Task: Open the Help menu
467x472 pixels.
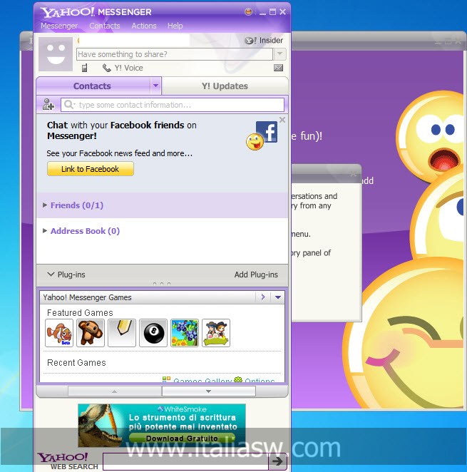Action: coord(175,26)
